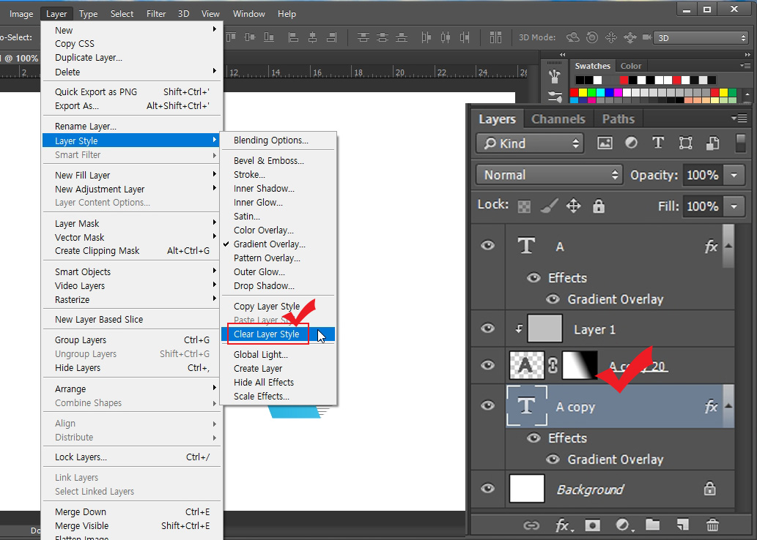757x540 pixels.
Task: Hide the A copy layer eye
Action: (487, 405)
